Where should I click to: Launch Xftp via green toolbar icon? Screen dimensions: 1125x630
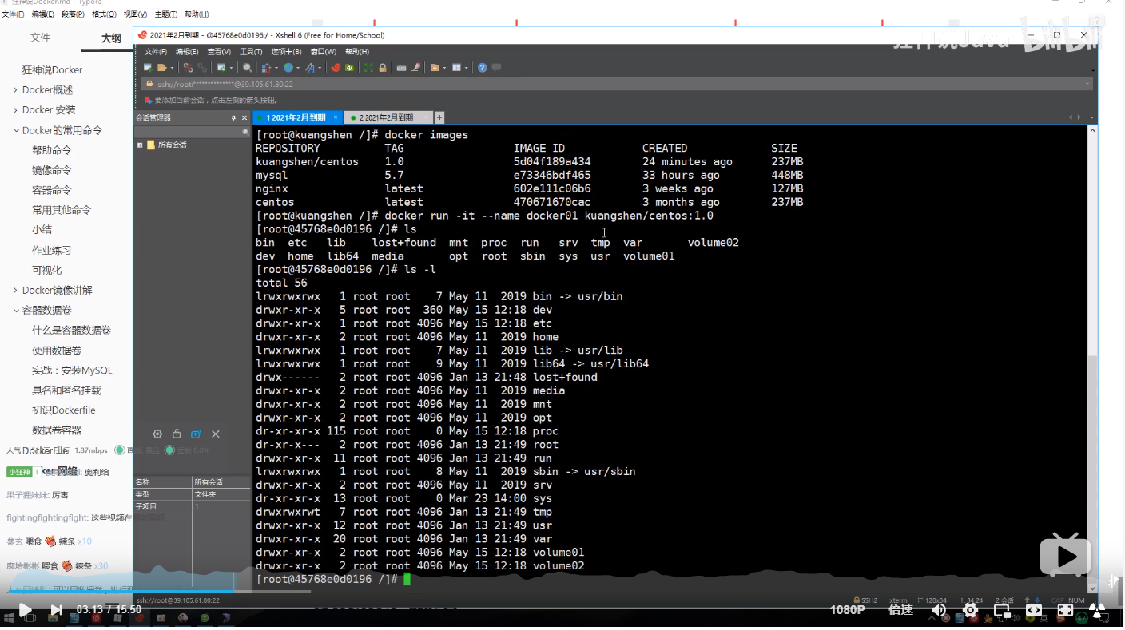coord(350,68)
